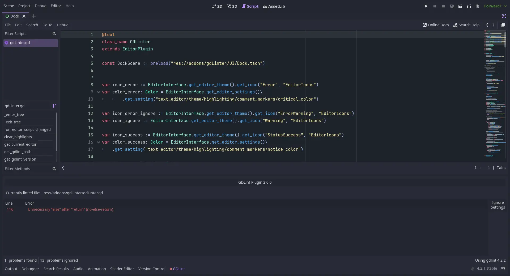Viewport: 510px width, 276px height.
Task: Collapse the scripts panel with arrow
Action: pyautogui.click(x=63, y=168)
